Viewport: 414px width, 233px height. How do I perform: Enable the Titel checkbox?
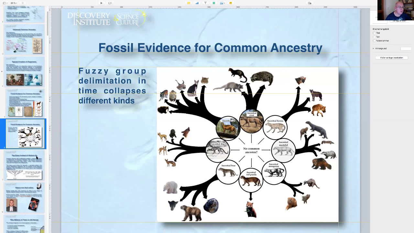[375, 33]
